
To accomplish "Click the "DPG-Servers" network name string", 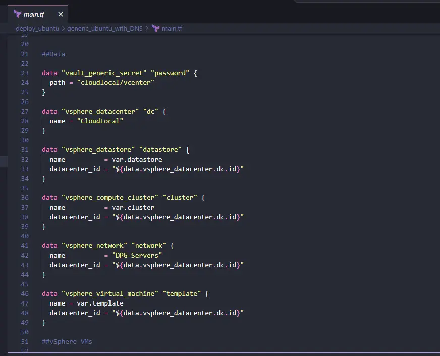I will (x=137, y=255).
